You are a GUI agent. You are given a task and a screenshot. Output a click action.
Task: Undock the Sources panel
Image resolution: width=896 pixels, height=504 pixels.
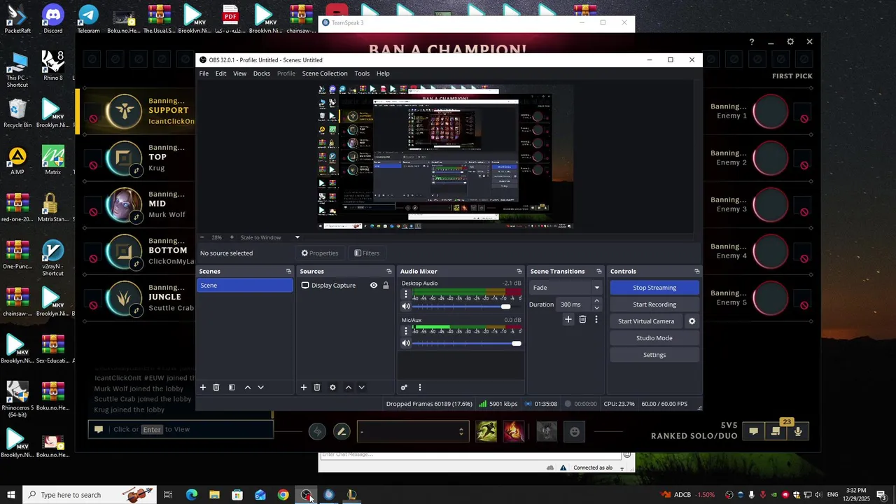[389, 272]
